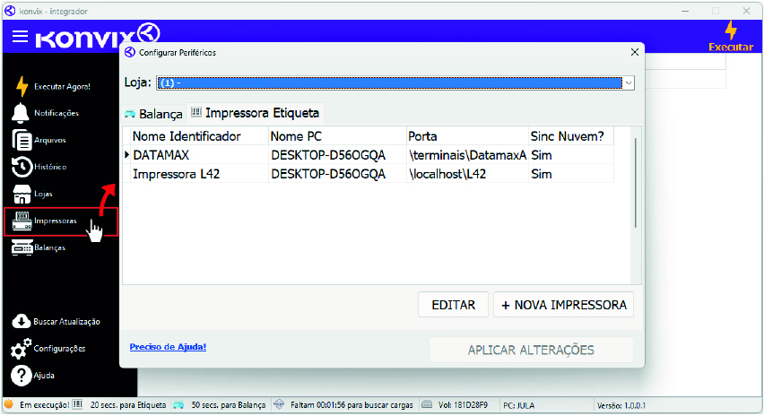Minimize the konvix integrador window
The image size is (764, 416).
click(685, 11)
